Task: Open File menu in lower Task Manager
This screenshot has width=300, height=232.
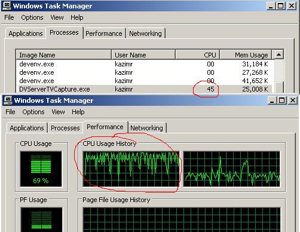Action: tap(10, 112)
